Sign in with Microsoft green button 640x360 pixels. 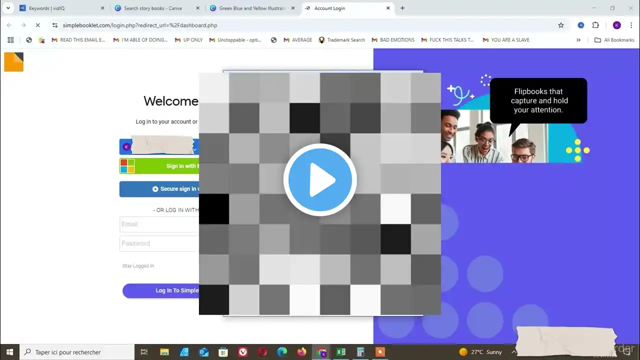pyautogui.click(x=159, y=166)
